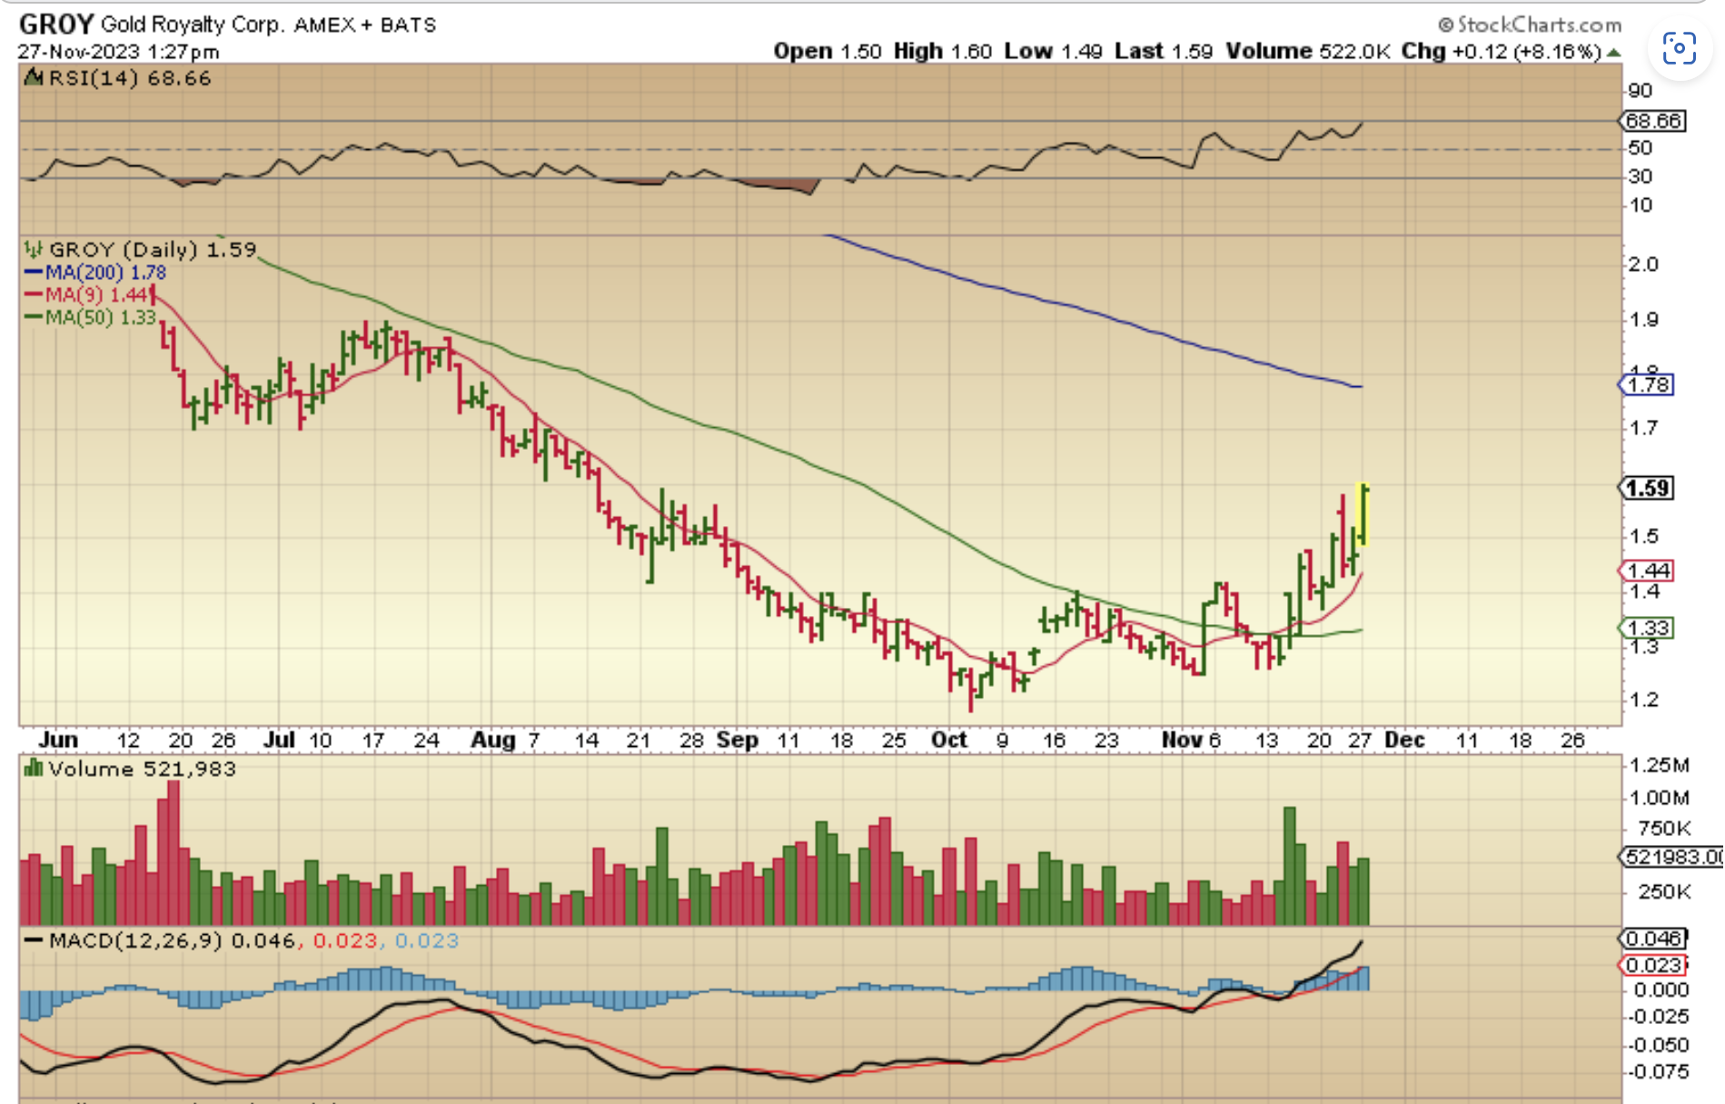Image resolution: width=1725 pixels, height=1104 pixels.
Task: Click the 750K volume axis label
Action: [1664, 828]
